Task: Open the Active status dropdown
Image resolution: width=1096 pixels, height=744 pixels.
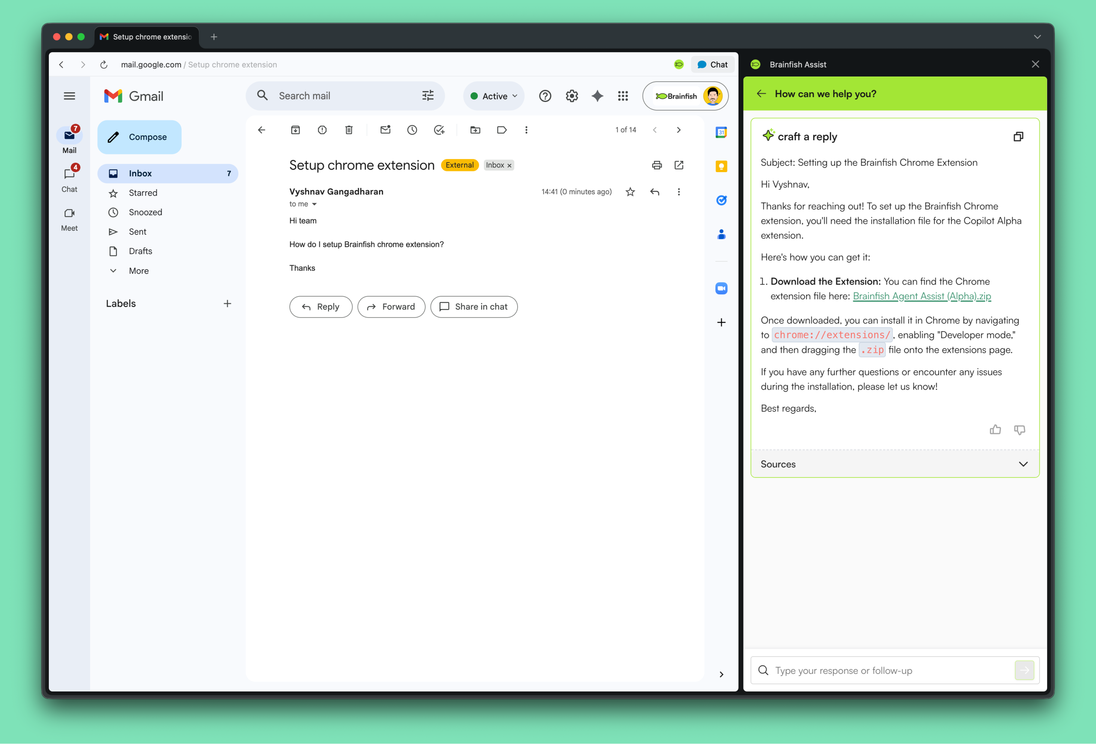Action: (x=493, y=96)
